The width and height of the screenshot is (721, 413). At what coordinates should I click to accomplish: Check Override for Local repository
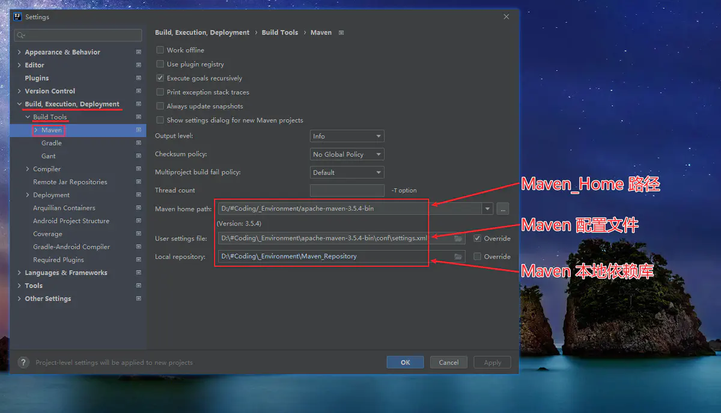tap(478, 257)
